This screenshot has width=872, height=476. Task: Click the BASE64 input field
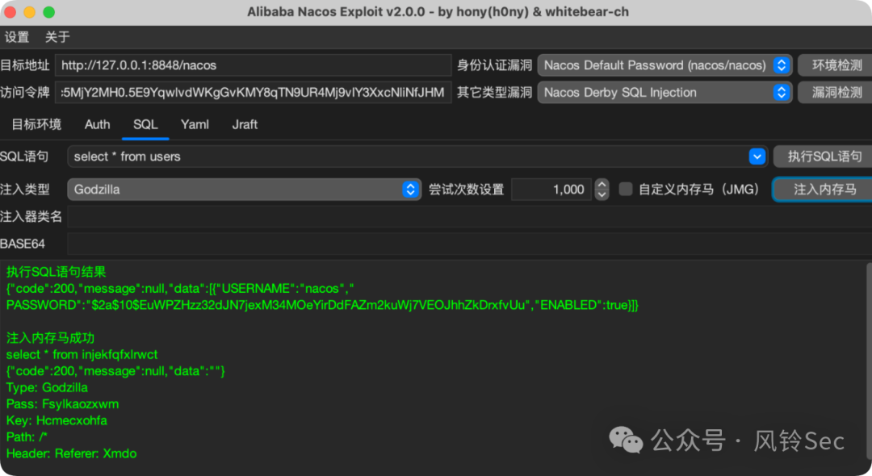(x=469, y=244)
